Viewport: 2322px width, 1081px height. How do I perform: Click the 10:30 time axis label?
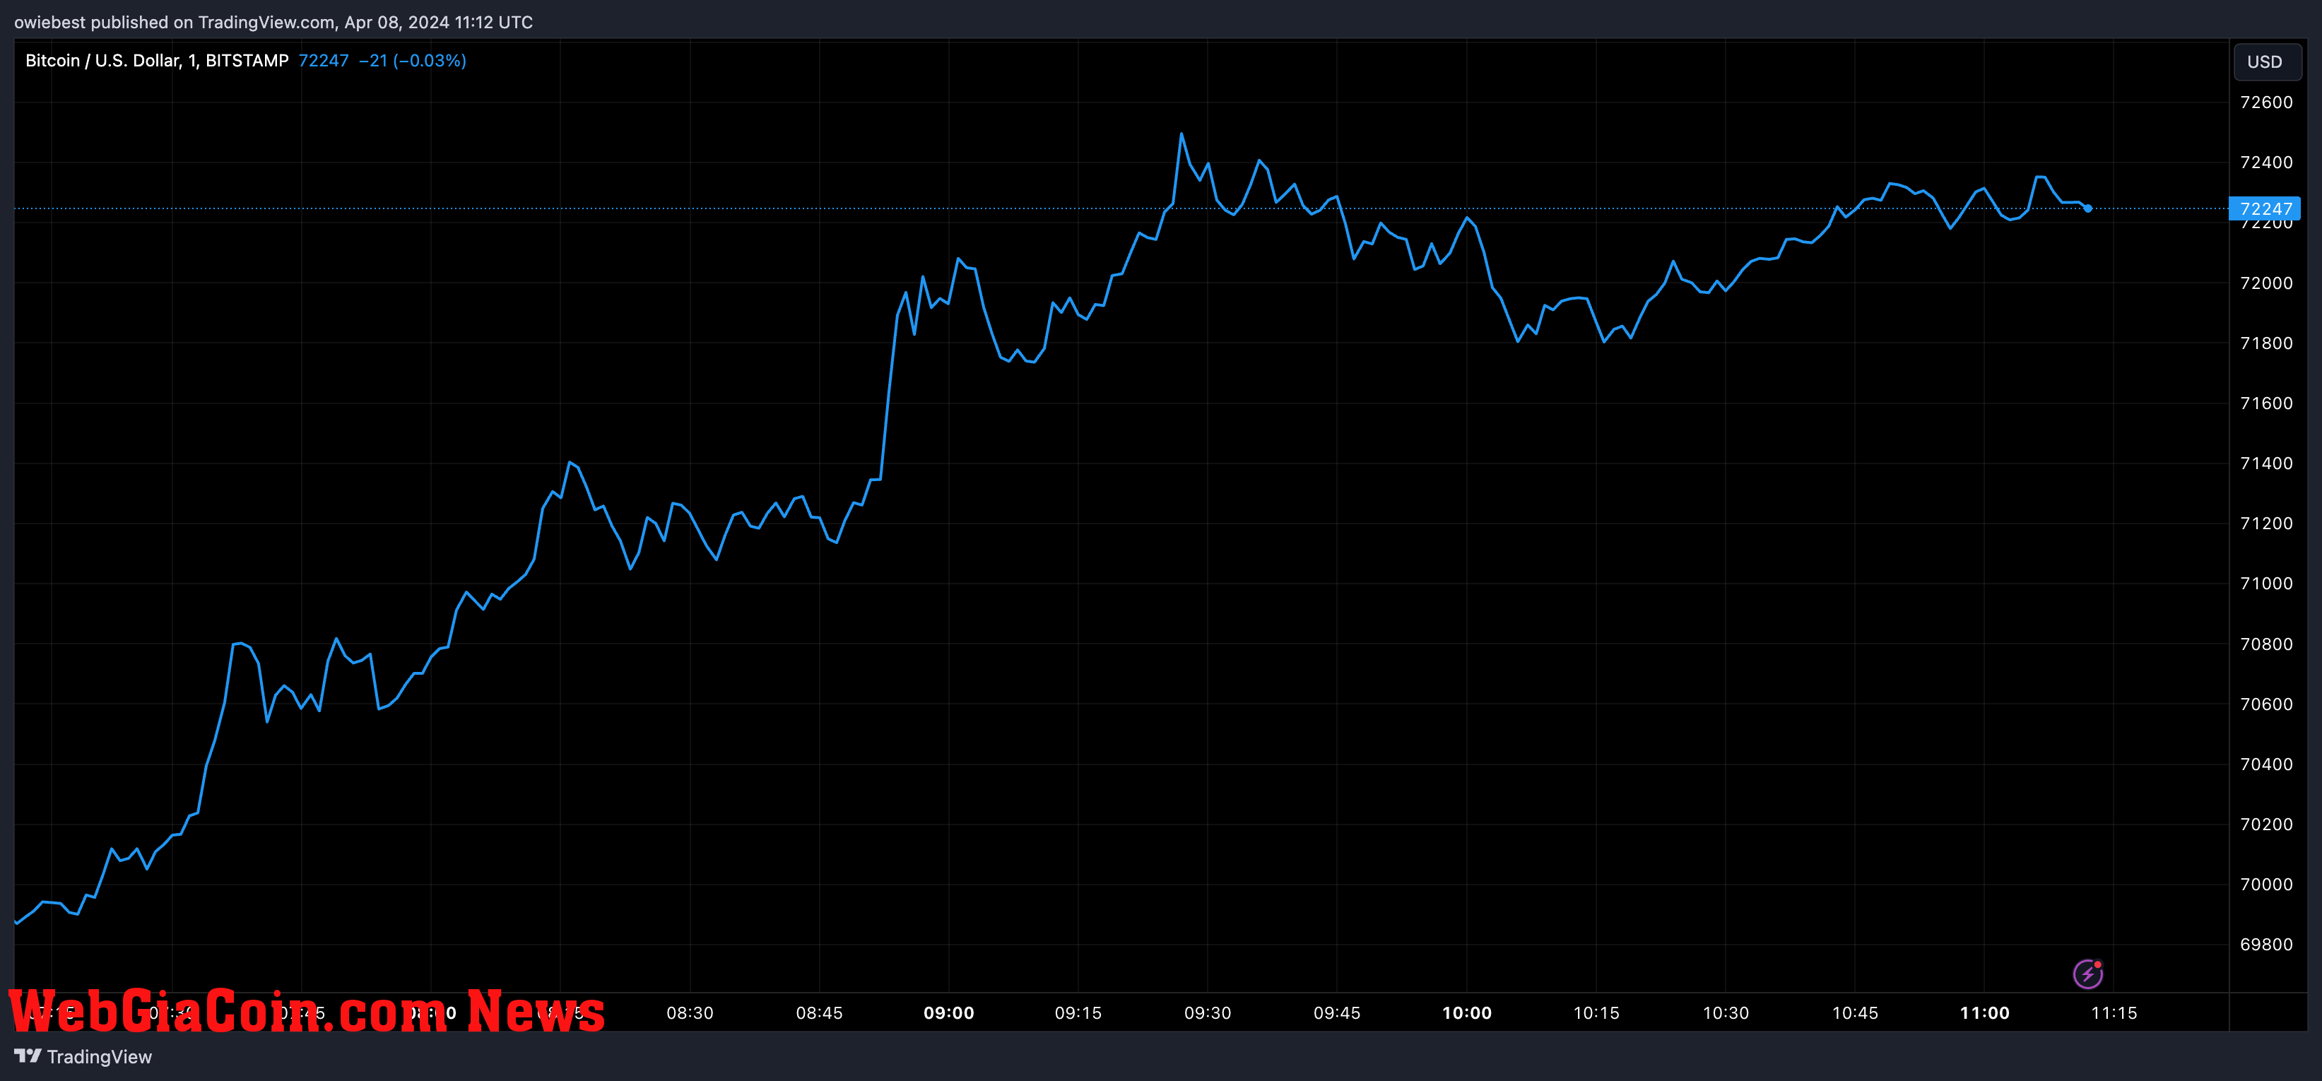1726,1012
